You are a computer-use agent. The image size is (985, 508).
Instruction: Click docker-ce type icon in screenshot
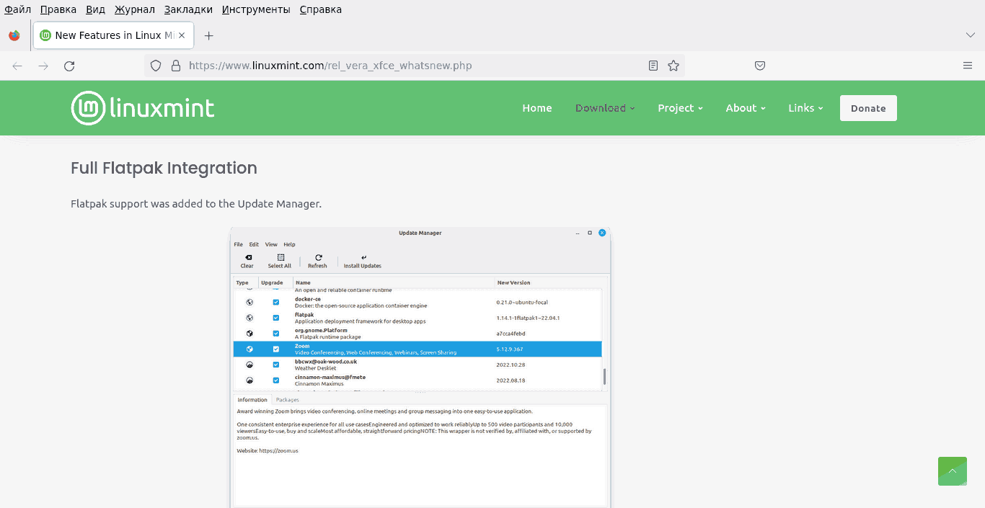[x=249, y=302]
